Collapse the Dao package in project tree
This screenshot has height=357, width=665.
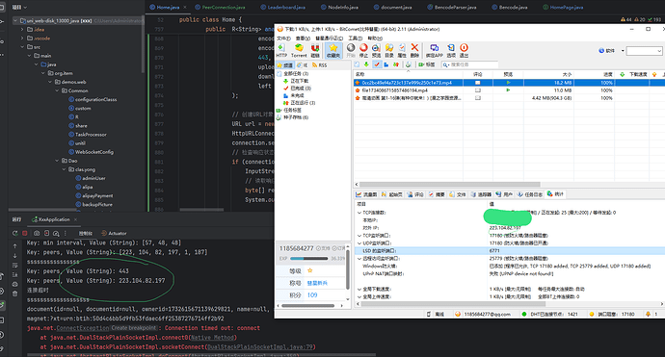pyautogui.click(x=57, y=161)
